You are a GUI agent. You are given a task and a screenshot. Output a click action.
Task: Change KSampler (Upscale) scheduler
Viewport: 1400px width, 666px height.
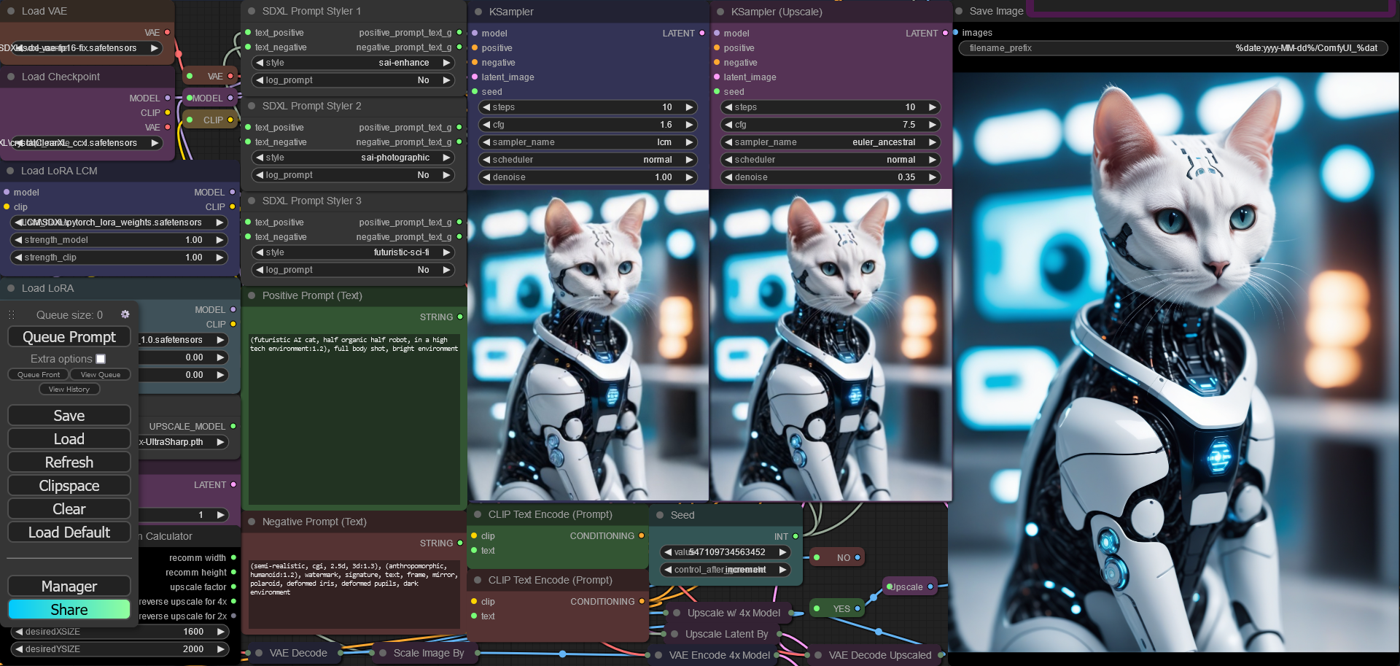(831, 160)
